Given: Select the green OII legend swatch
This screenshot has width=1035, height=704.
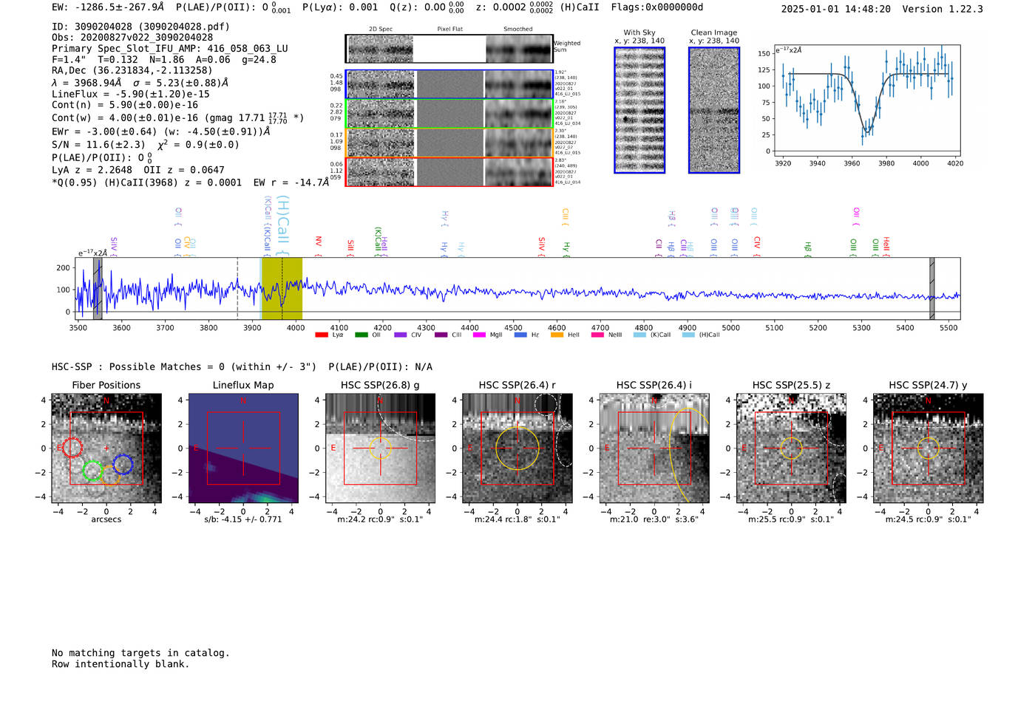Looking at the screenshot, I should tap(361, 335).
